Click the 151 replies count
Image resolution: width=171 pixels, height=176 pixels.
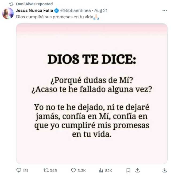25,171
